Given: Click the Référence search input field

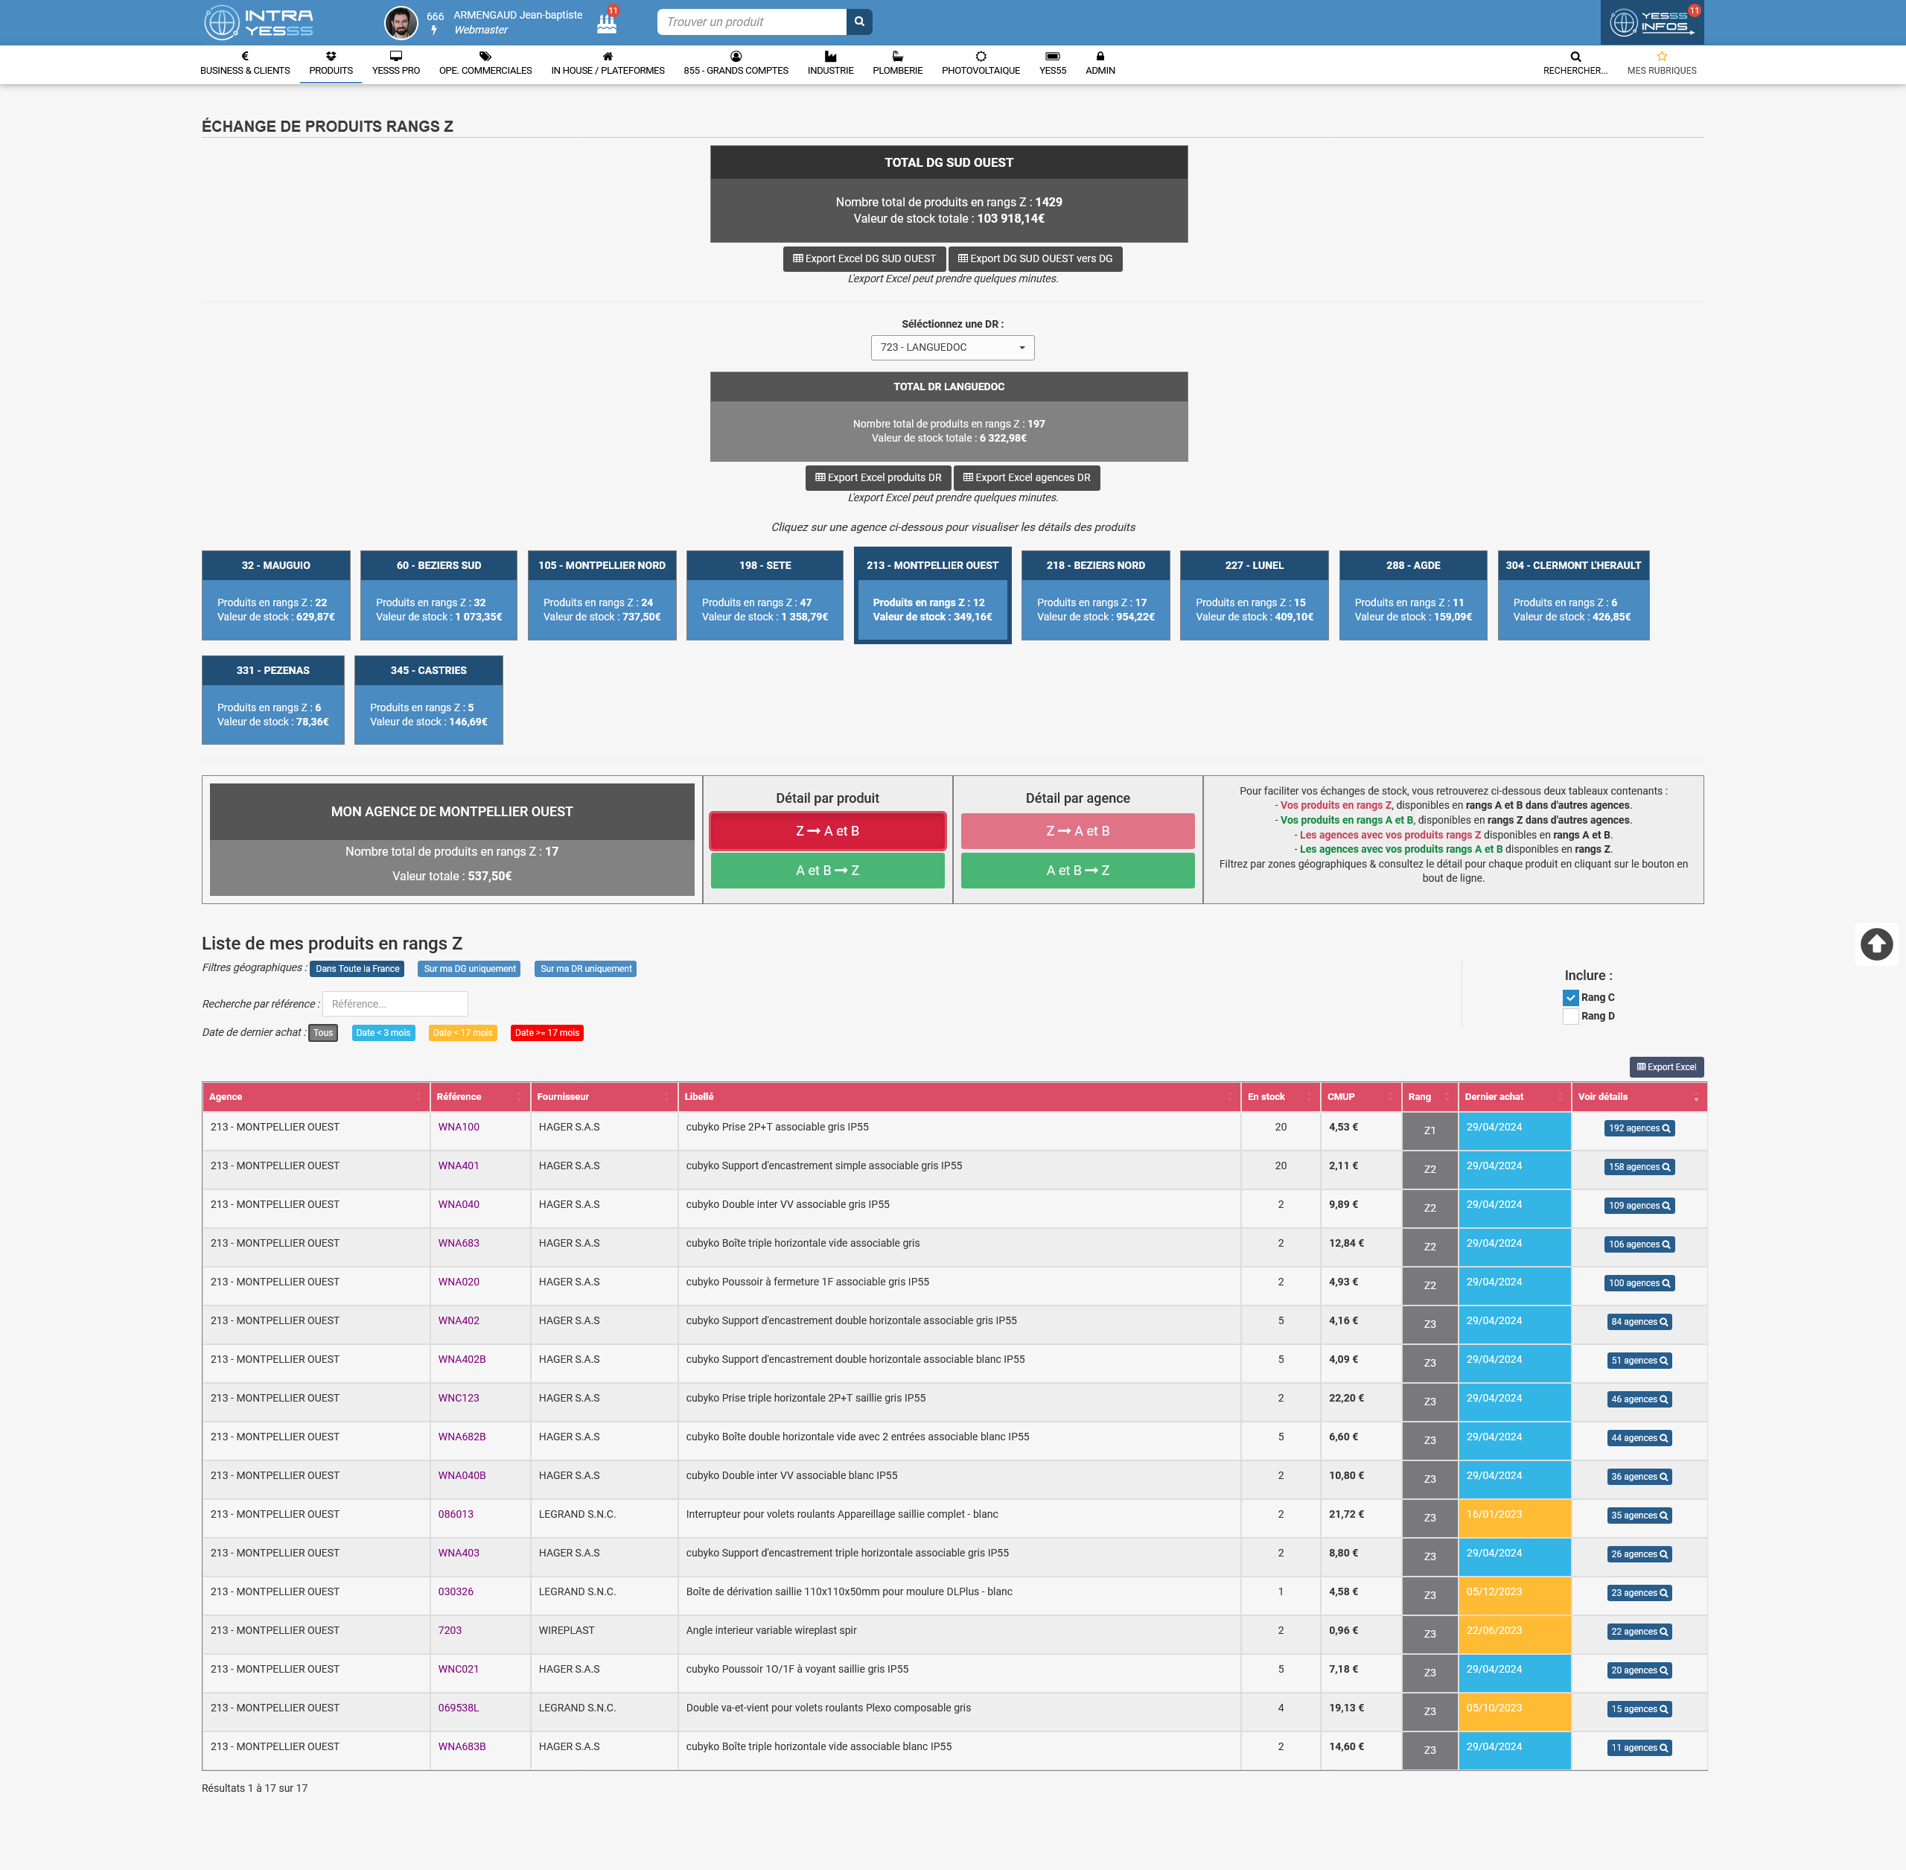Looking at the screenshot, I should click(x=395, y=1004).
